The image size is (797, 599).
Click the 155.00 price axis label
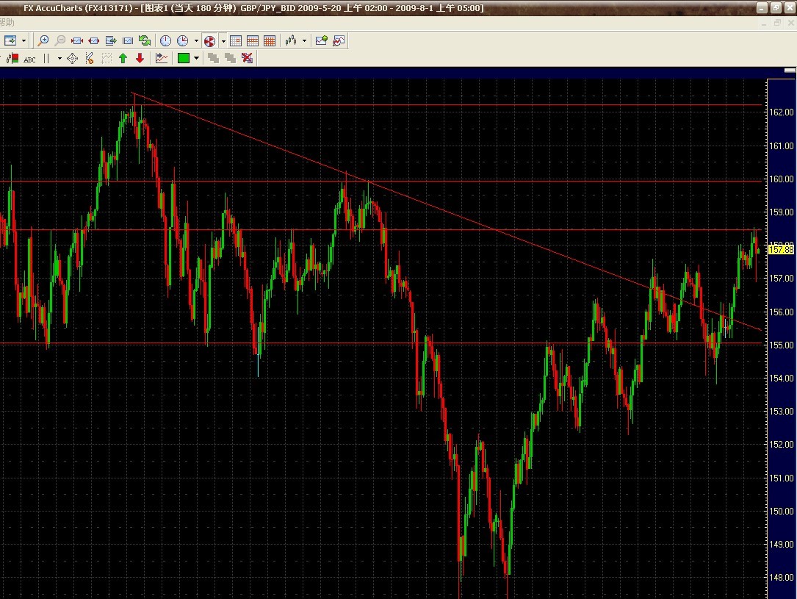[782, 345]
